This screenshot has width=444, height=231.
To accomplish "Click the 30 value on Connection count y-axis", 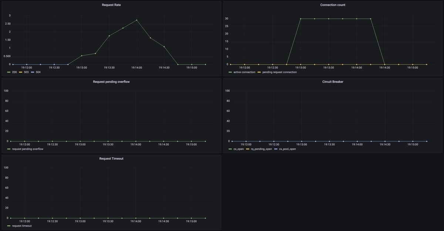I will (226, 18).
